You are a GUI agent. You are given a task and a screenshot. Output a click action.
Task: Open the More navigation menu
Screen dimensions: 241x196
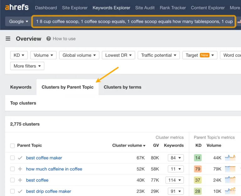pos(235,8)
